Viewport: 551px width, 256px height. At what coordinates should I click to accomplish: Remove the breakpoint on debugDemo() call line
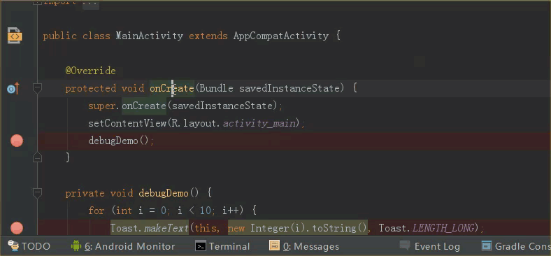point(17,141)
